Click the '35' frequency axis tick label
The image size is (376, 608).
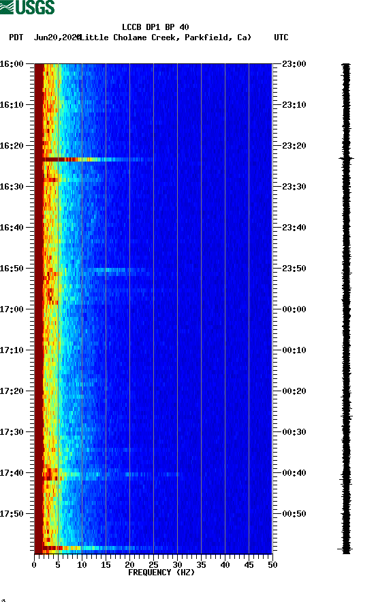click(201, 565)
